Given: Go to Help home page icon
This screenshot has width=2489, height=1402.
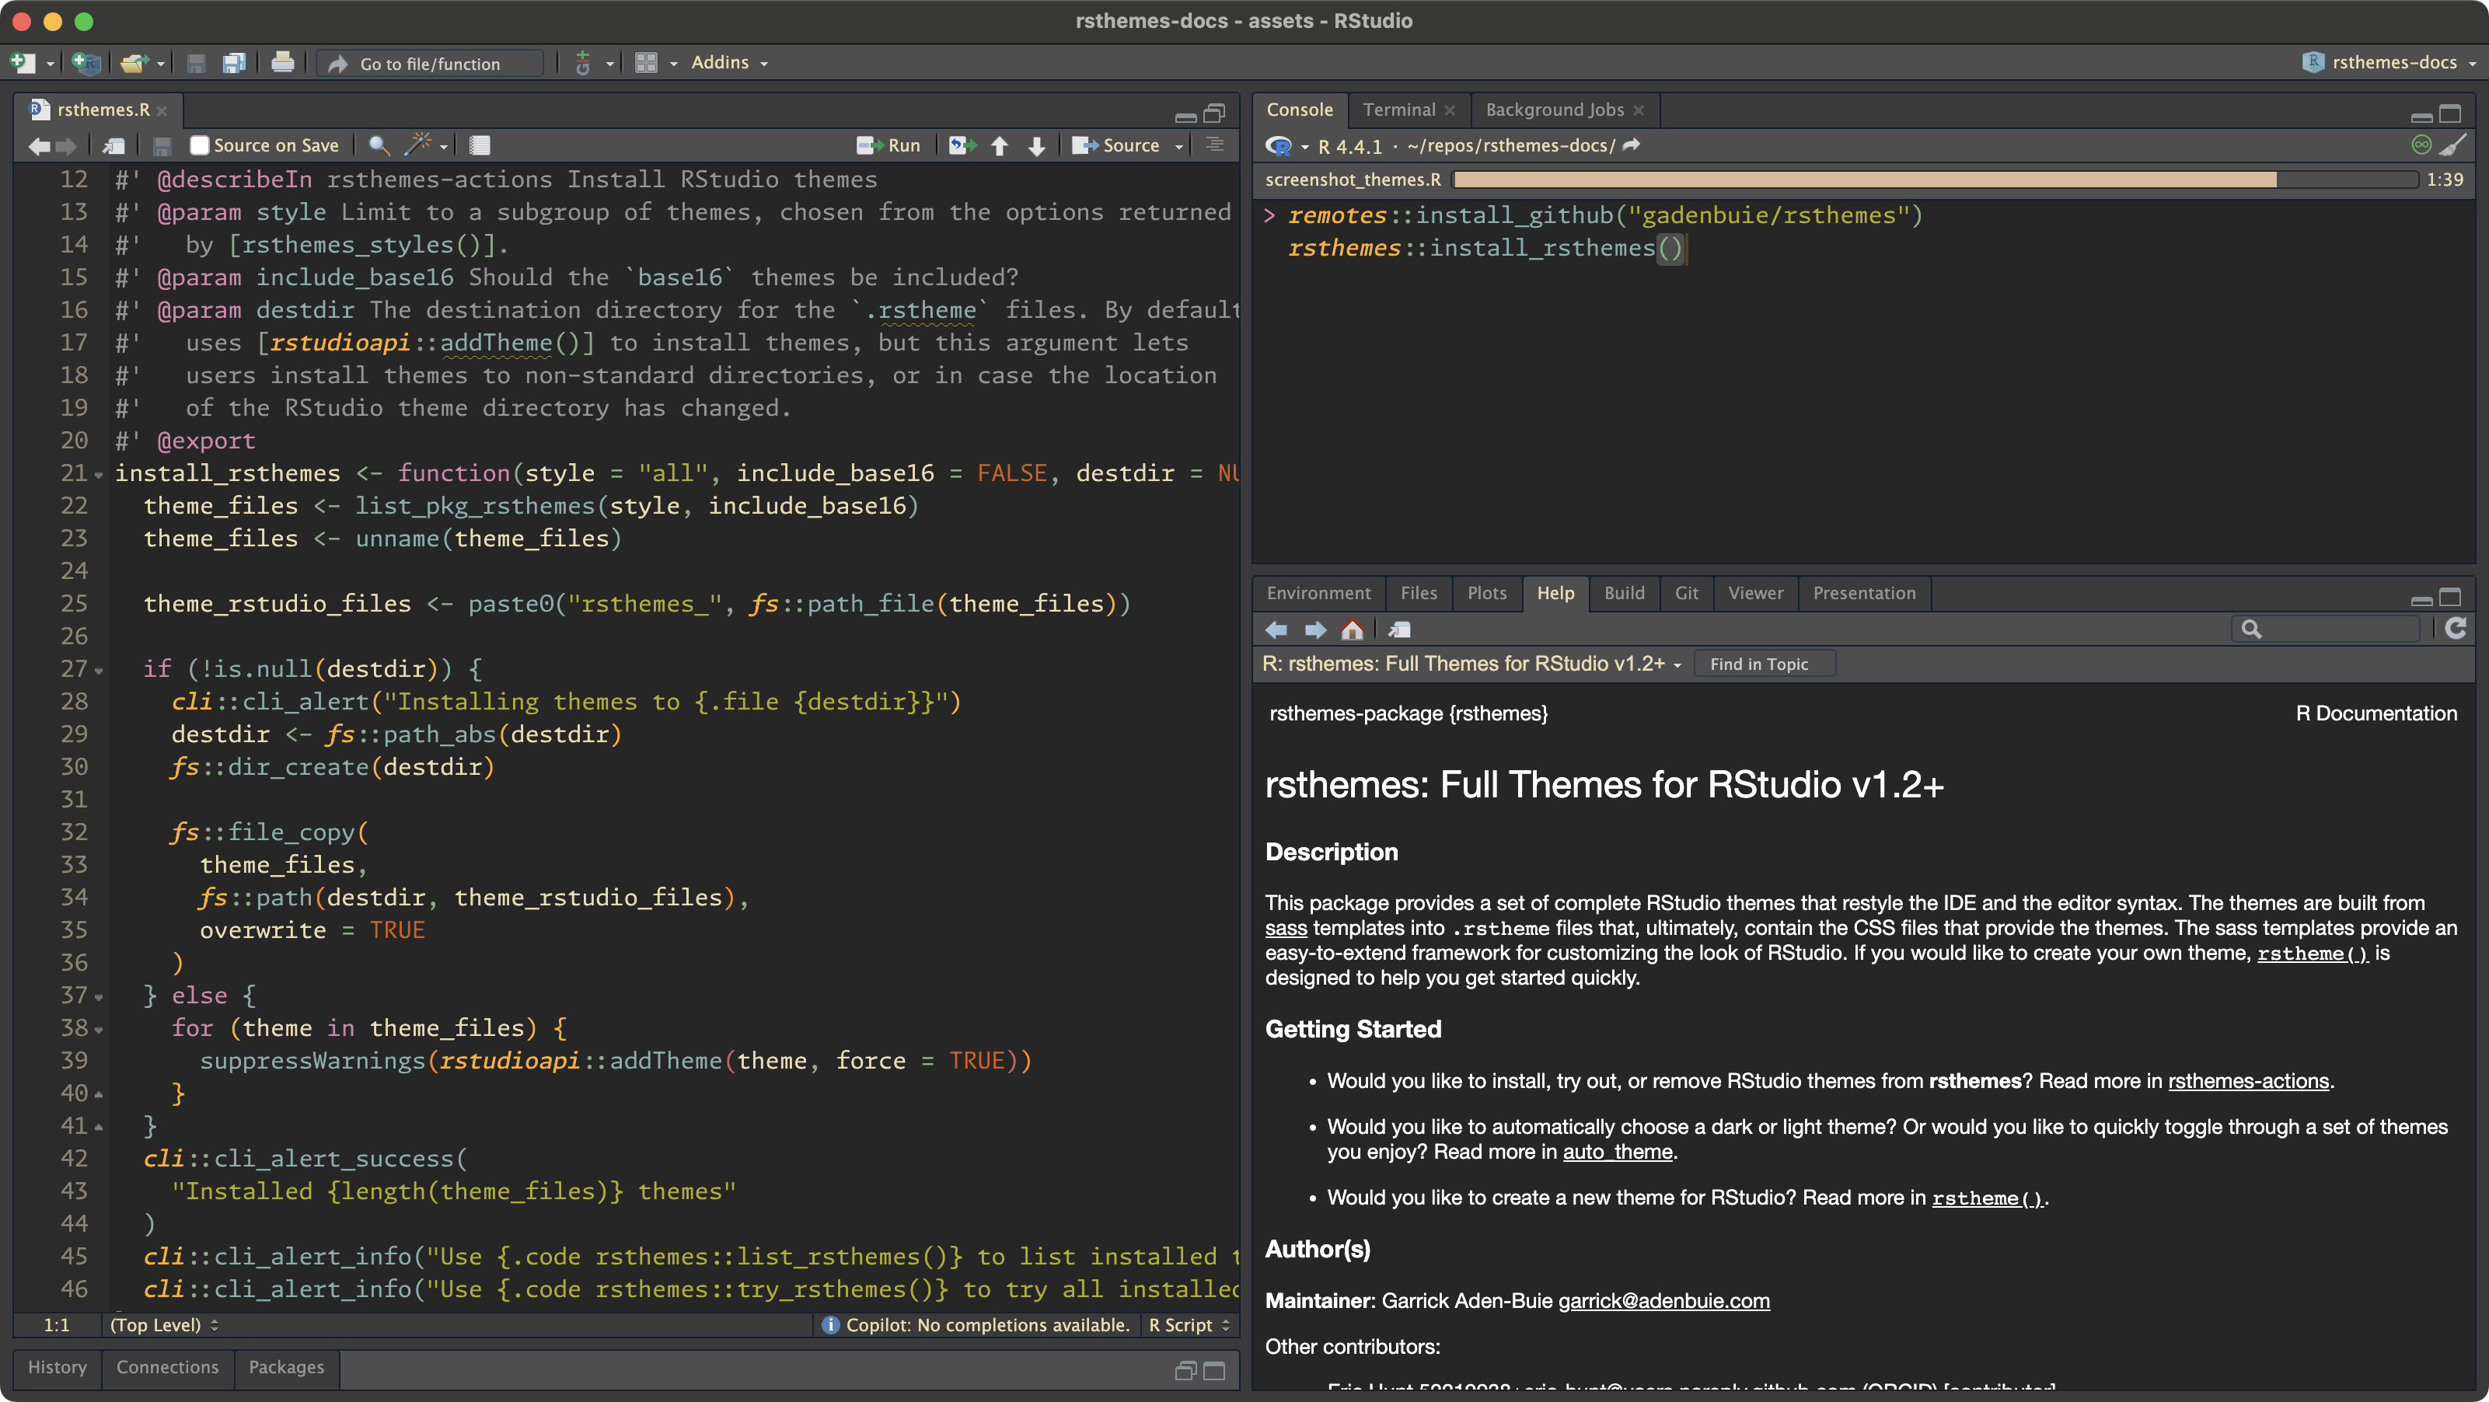Looking at the screenshot, I should (1352, 630).
